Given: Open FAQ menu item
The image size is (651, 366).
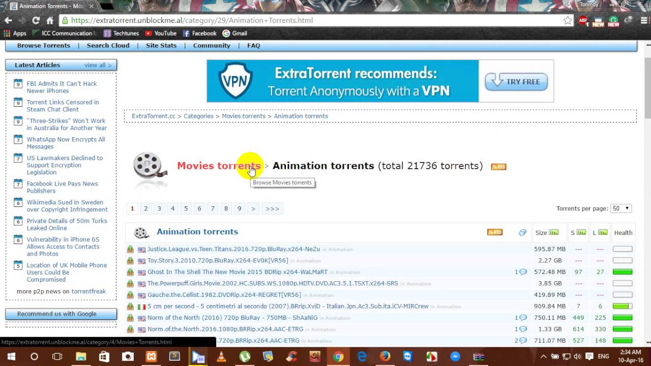Looking at the screenshot, I should tap(253, 45).
